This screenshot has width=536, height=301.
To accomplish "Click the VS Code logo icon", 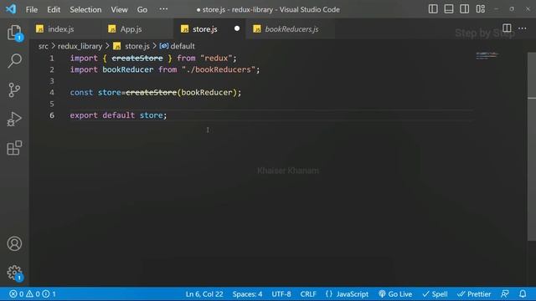I will (x=11, y=9).
